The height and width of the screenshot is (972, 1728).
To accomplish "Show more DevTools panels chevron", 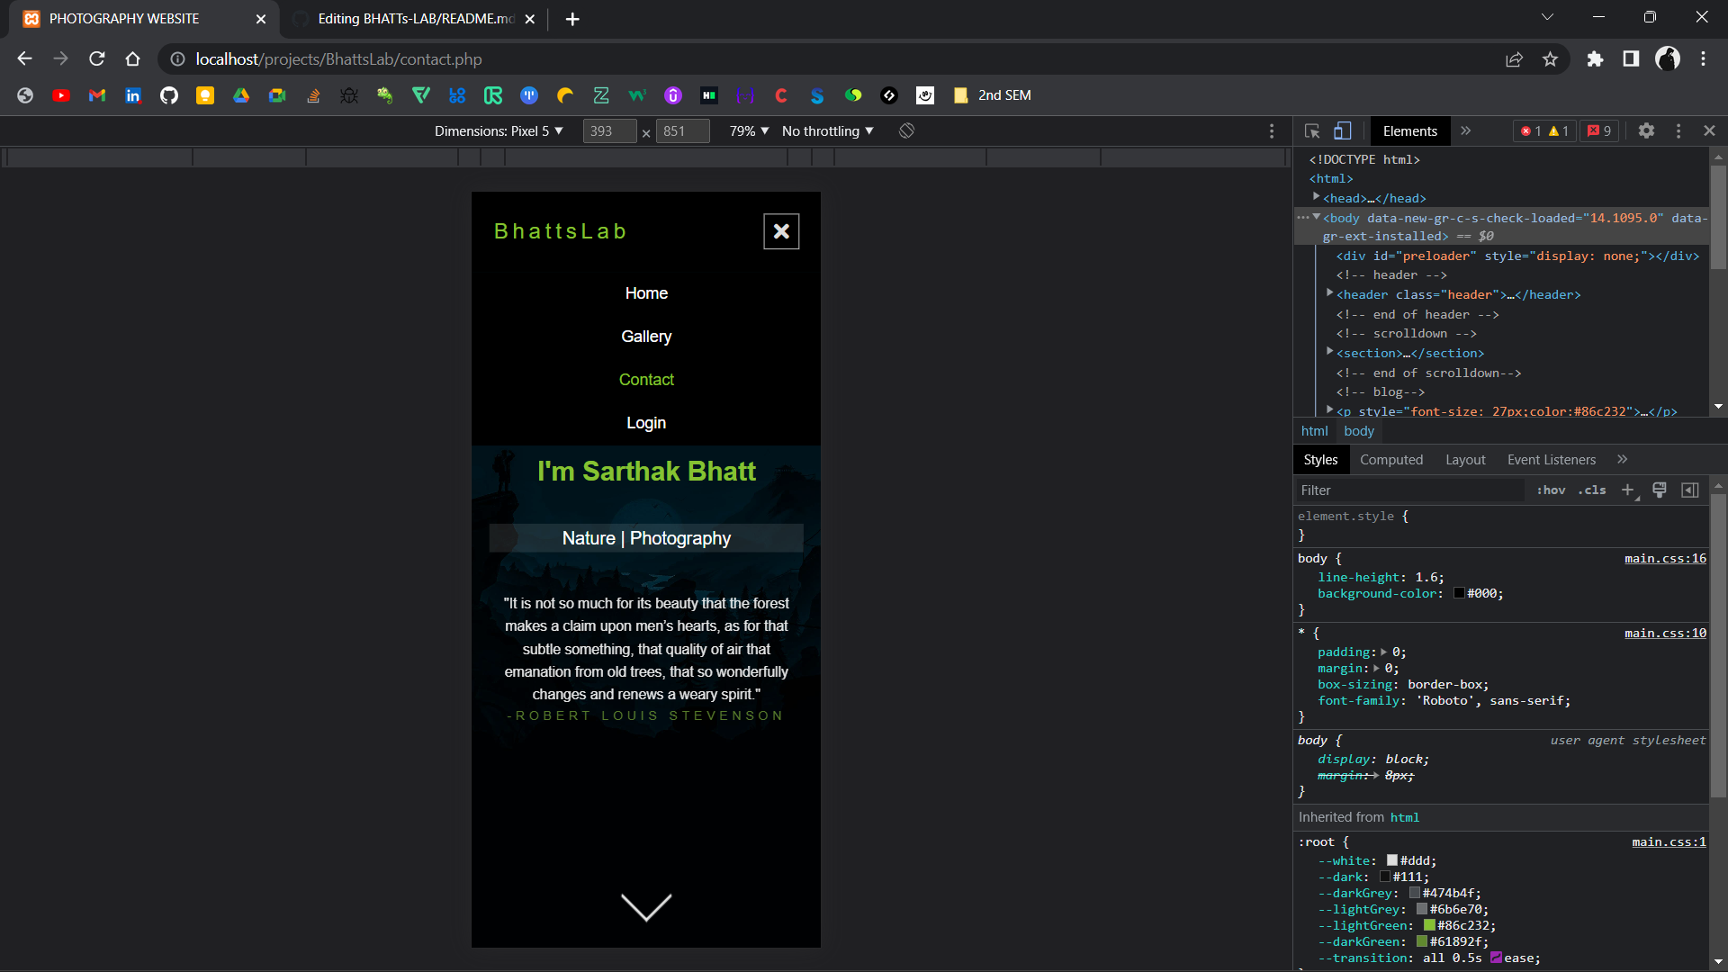I will click(x=1466, y=131).
